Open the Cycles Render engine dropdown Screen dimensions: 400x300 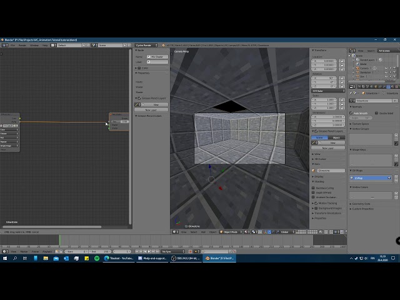click(x=146, y=45)
